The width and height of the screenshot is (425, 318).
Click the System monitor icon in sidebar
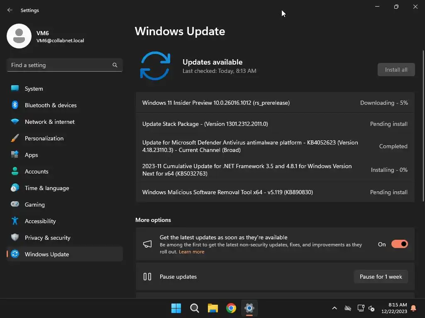pos(15,88)
